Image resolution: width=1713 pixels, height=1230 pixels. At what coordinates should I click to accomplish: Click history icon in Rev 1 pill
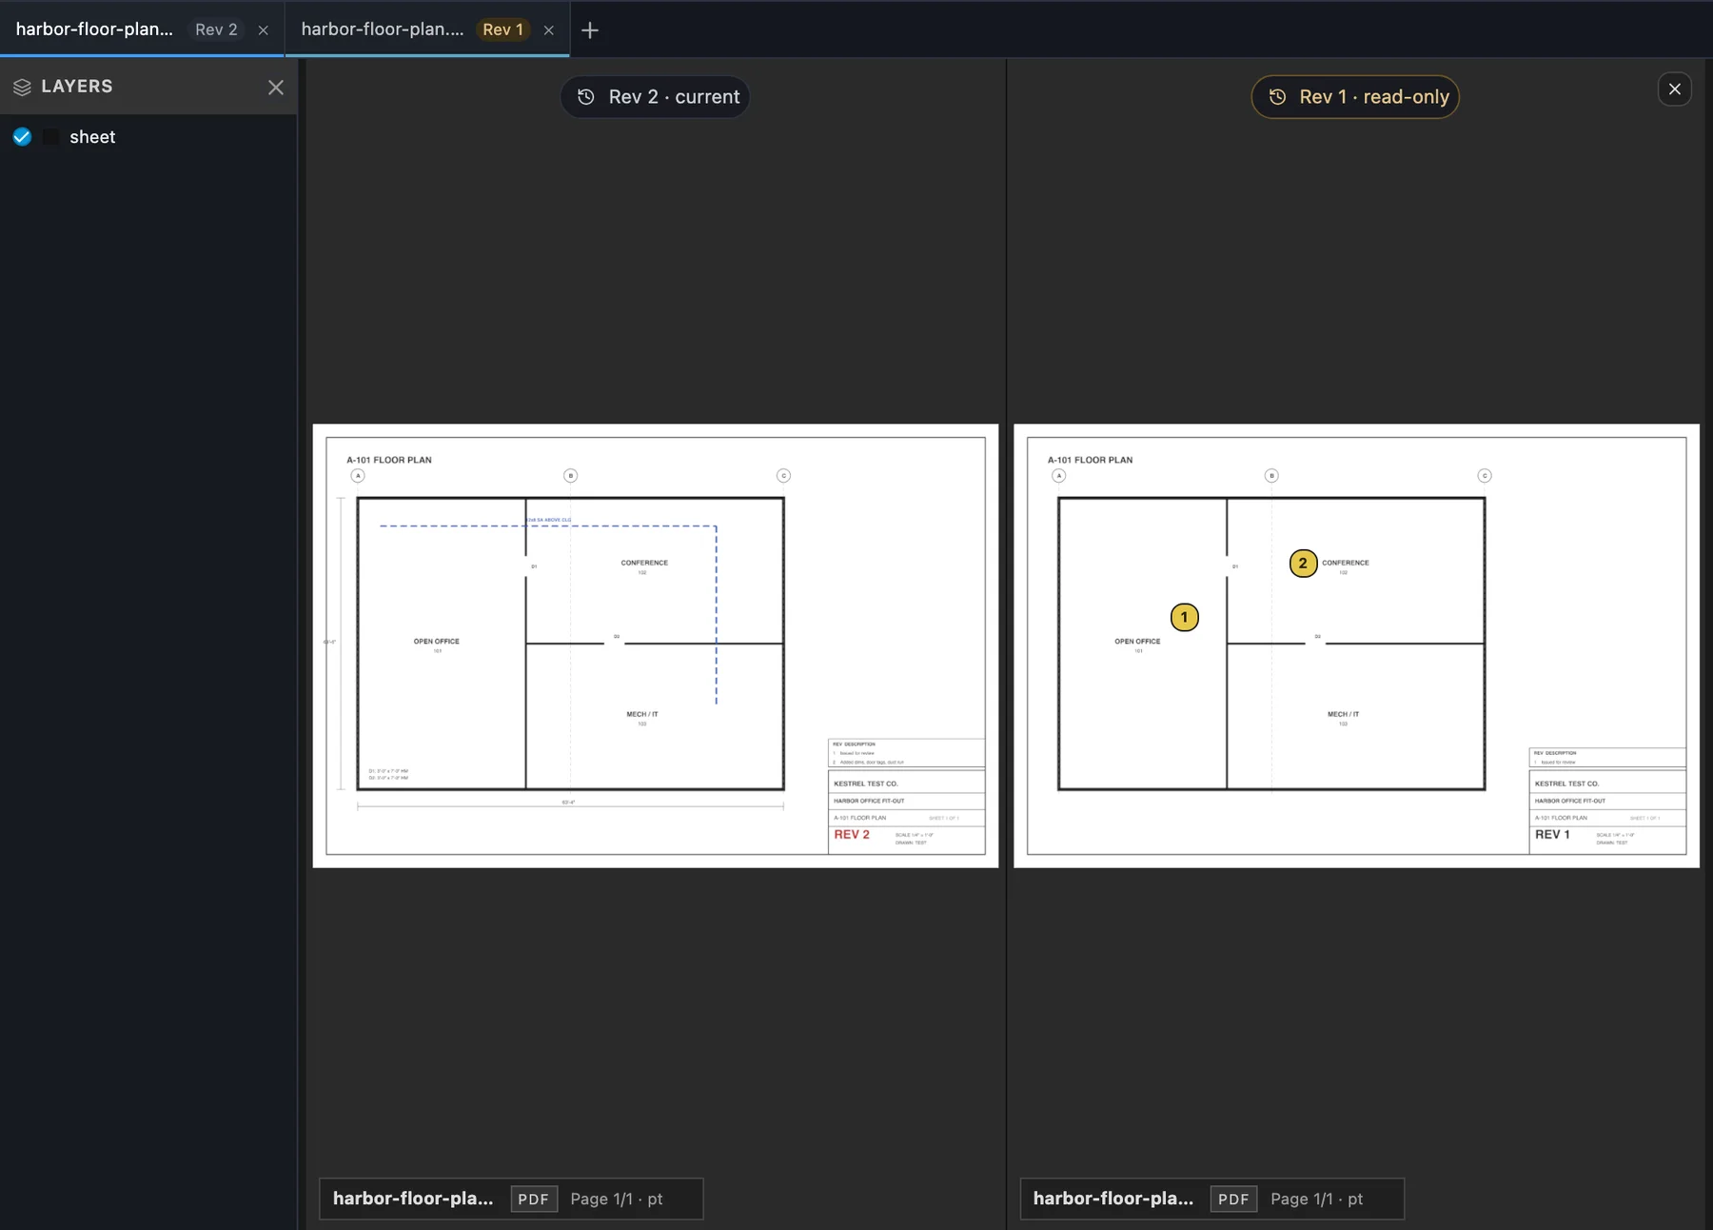pos(1277,97)
